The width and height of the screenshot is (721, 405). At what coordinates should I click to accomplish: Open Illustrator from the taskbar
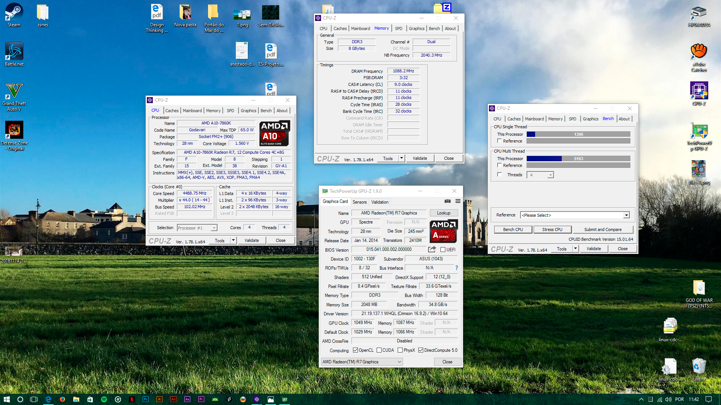point(160,399)
